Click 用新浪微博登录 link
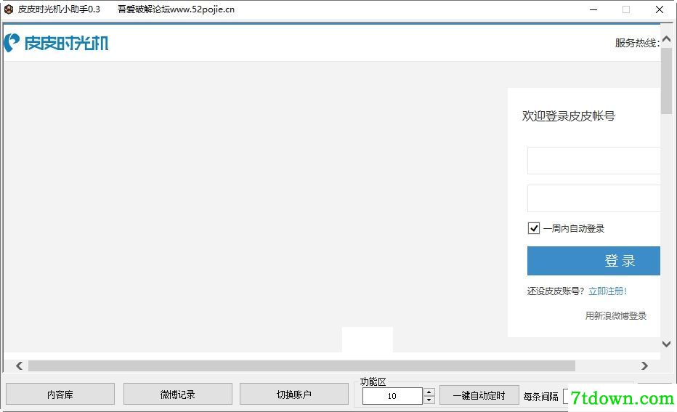The width and height of the screenshot is (677, 412). pyautogui.click(x=616, y=315)
